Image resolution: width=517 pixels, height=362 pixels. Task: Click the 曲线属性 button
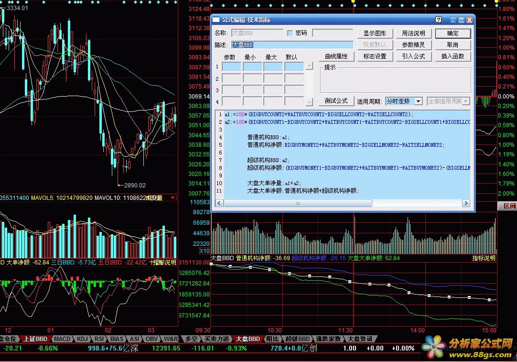[x=336, y=56]
